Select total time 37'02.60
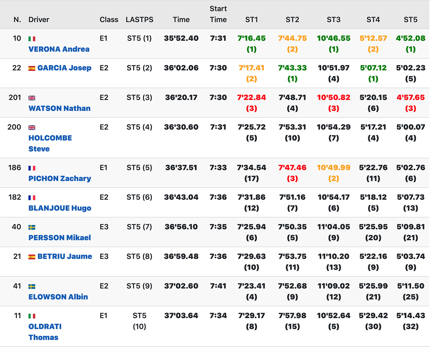430x347 pixels. tap(181, 286)
